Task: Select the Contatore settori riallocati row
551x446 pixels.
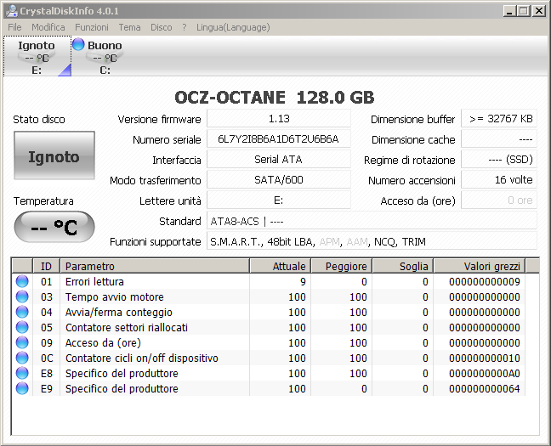Action: [269, 328]
